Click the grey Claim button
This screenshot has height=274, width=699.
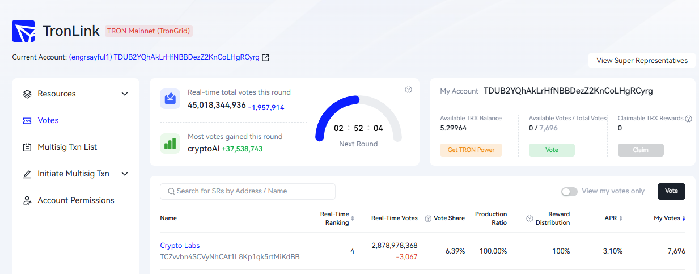pyautogui.click(x=641, y=150)
